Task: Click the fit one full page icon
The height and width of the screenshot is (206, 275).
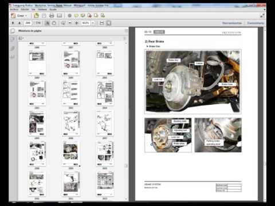Action: (108, 23)
